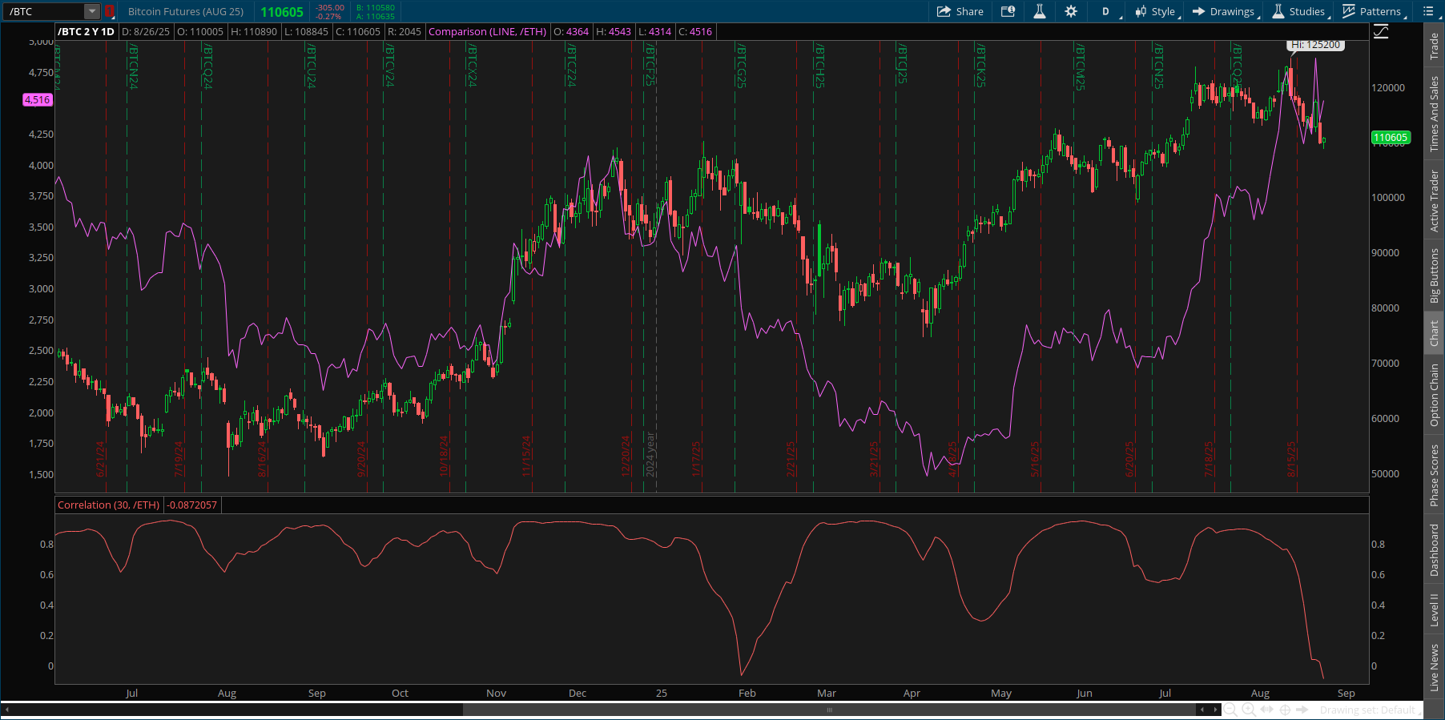This screenshot has height=720, width=1445.
Task: Click the H: 110890 high value
Action: [x=254, y=31]
